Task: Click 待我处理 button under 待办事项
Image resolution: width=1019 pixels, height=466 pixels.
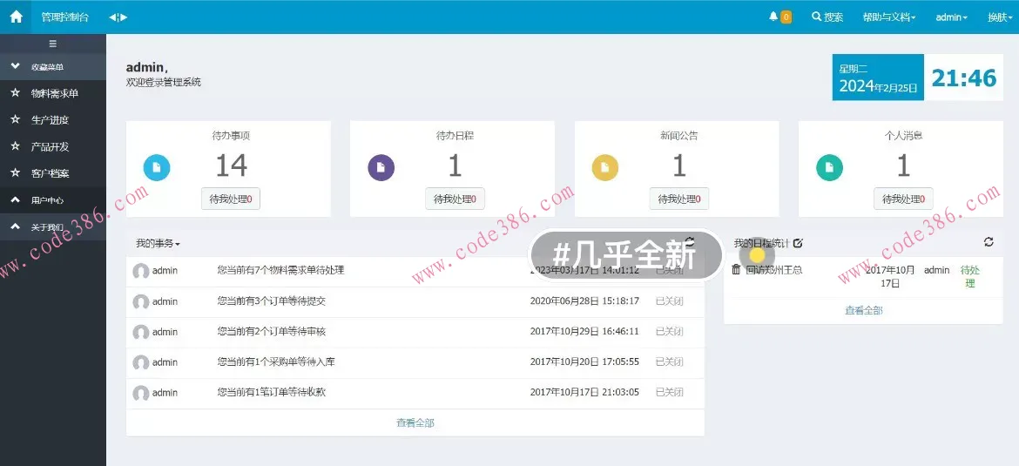Action: pos(231,199)
